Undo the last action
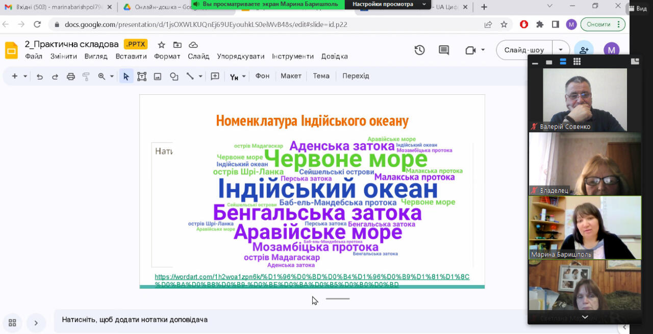Screen dimensions: 653x334 point(39,76)
